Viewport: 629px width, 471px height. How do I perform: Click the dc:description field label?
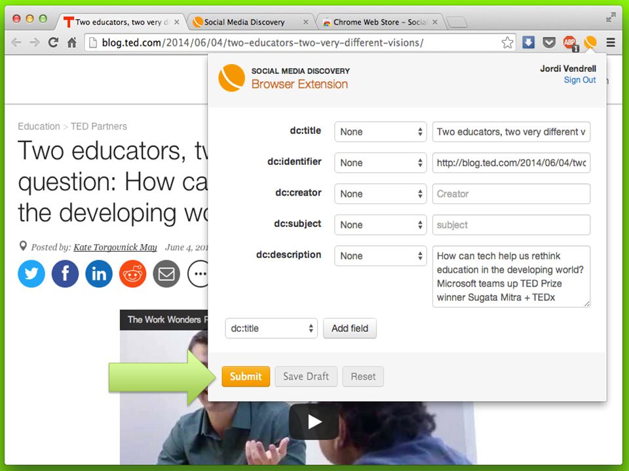(x=289, y=254)
